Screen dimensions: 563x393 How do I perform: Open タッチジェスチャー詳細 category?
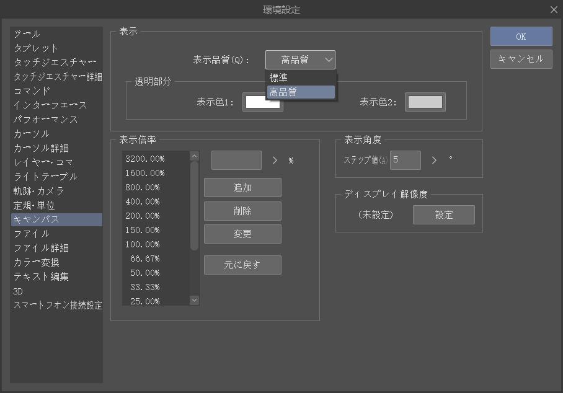(56, 77)
